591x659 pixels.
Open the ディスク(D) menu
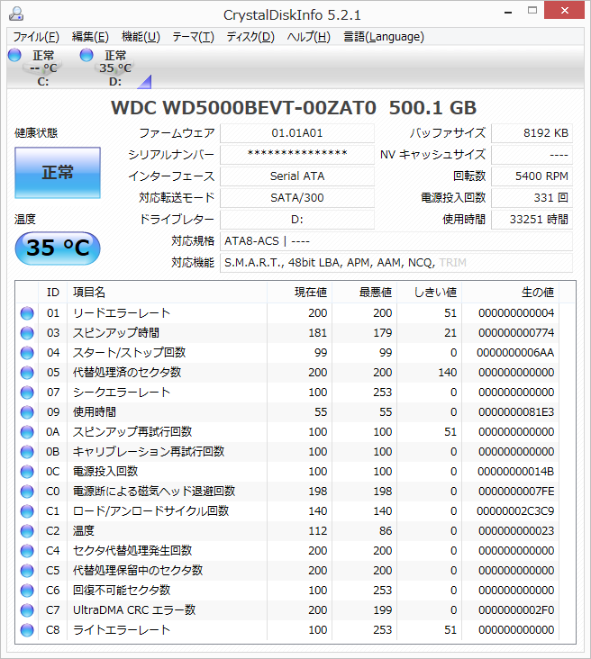250,37
